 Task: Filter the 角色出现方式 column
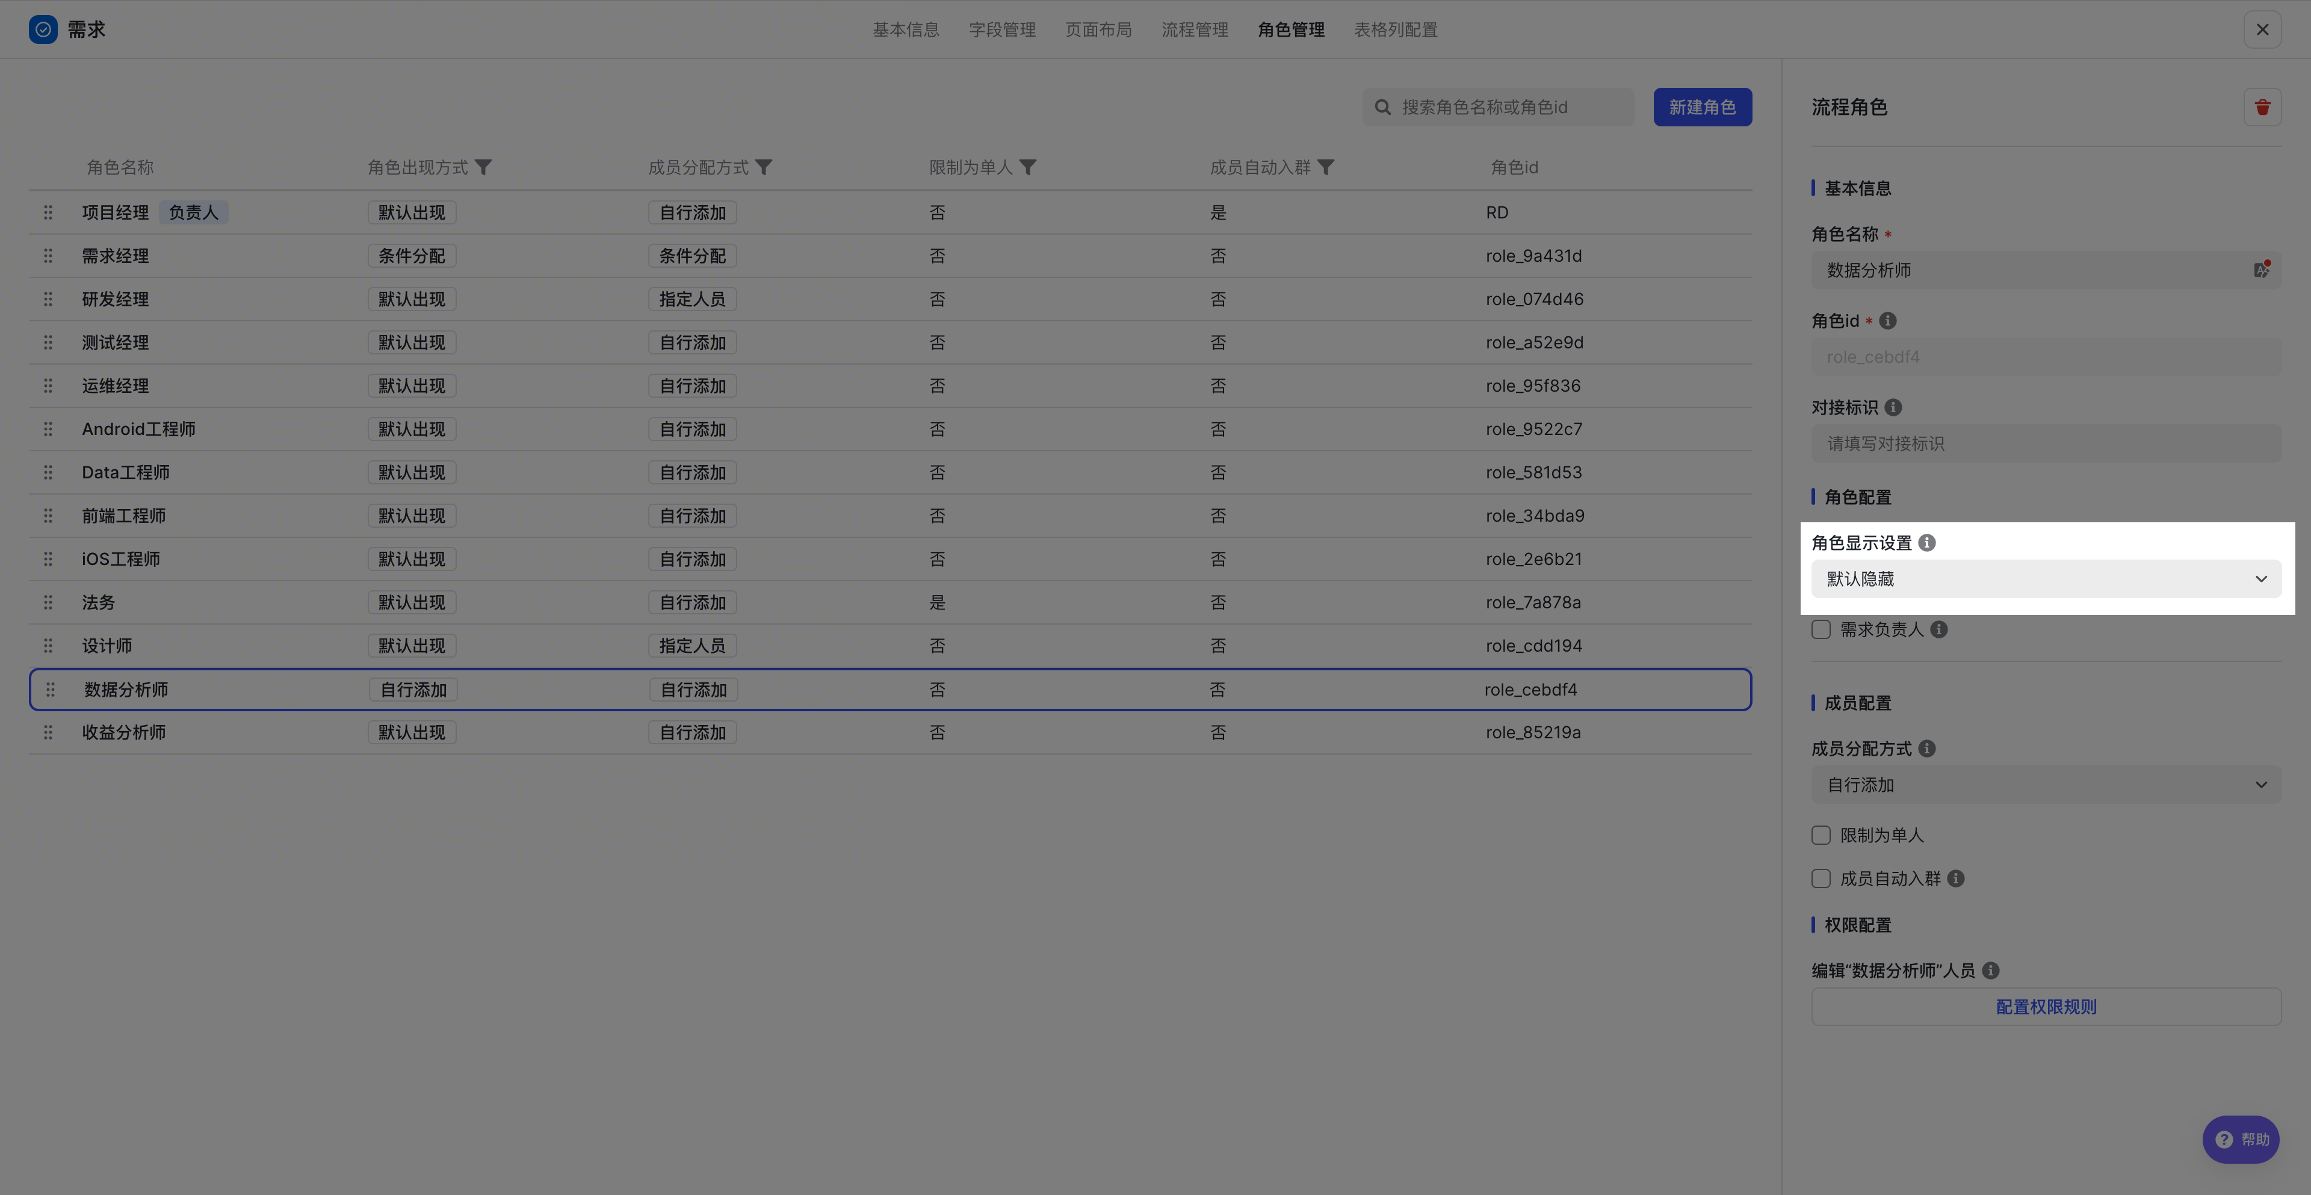click(483, 168)
